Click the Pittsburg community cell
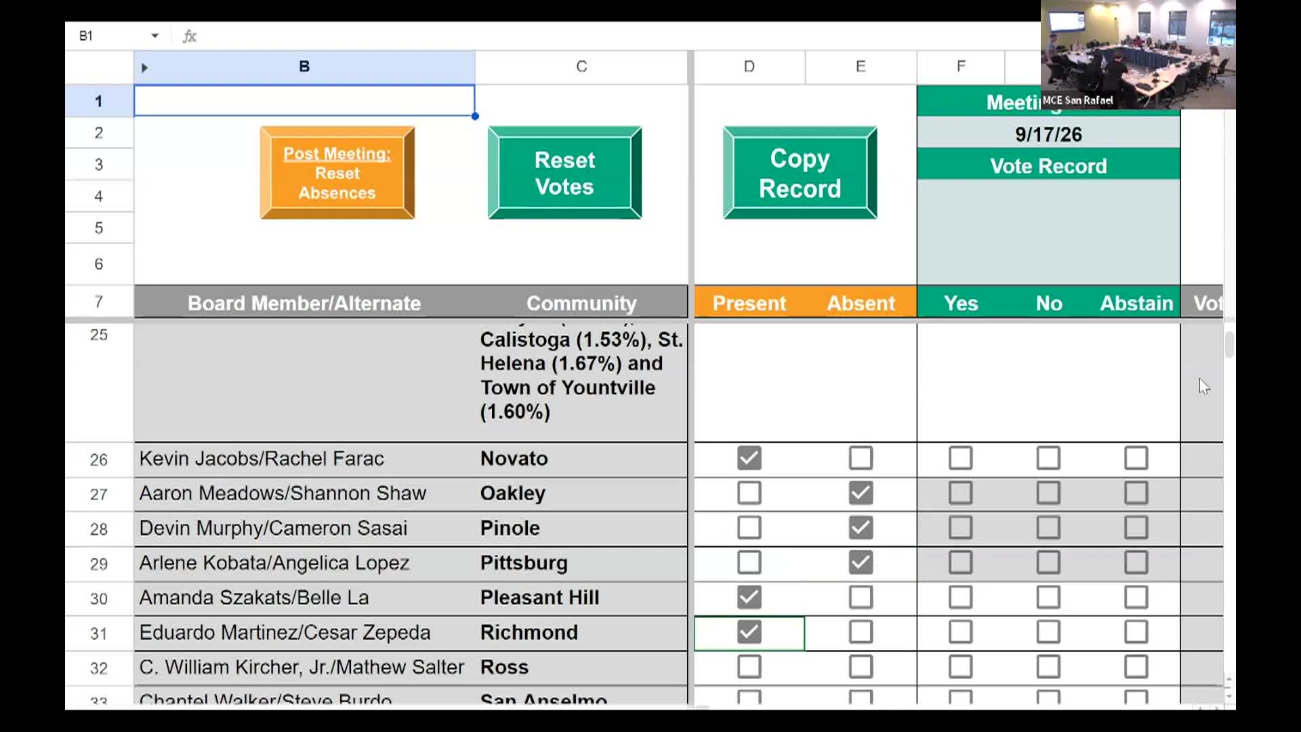This screenshot has width=1301, height=732. pyautogui.click(x=581, y=563)
